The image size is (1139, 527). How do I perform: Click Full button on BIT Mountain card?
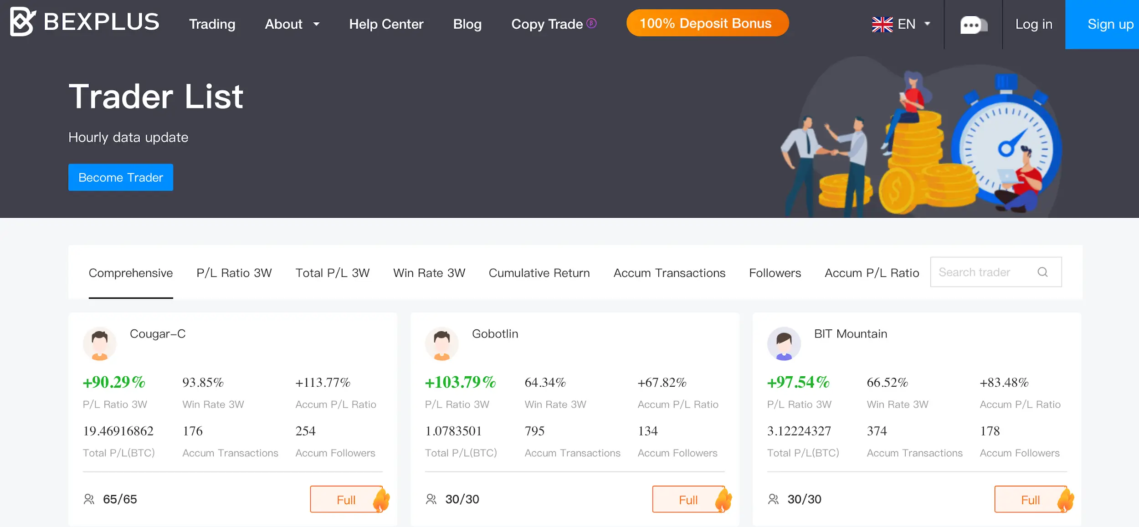(1031, 500)
